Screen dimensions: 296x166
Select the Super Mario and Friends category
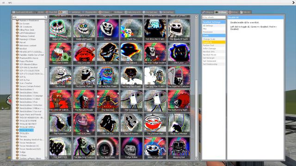click(x=30, y=114)
